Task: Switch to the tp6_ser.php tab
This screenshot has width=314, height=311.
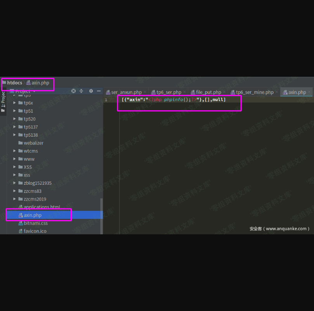Action: (x=168, y=92)
